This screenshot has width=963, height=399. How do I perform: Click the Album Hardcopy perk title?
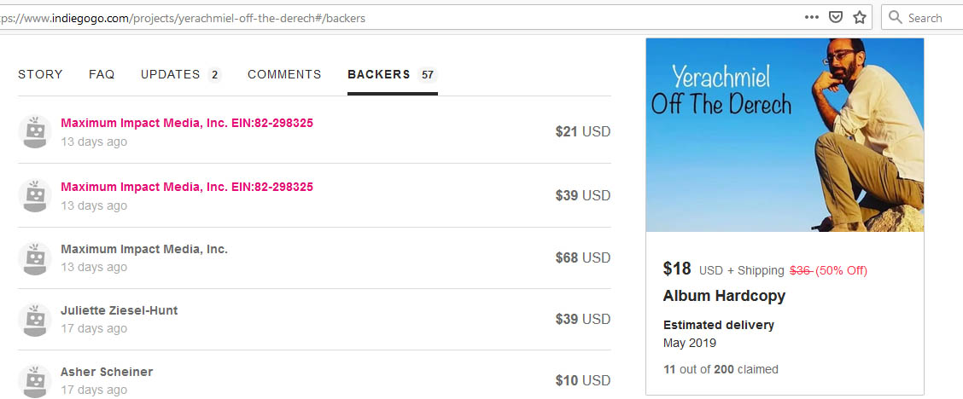point(724,296)
